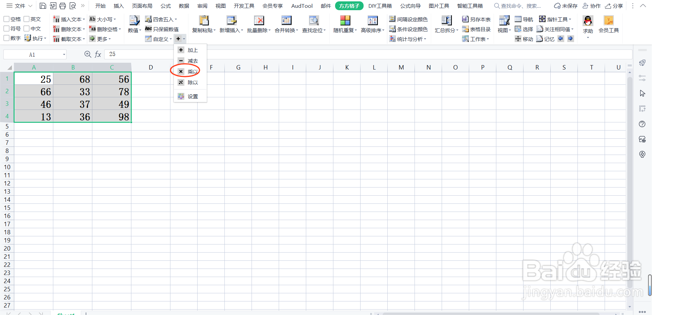Click the 新增插入 icon
Viewport: 680px width, 315px height.
[x=232, y=21]
